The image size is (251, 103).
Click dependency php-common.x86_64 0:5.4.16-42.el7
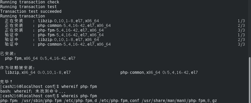tap(159, 72)
